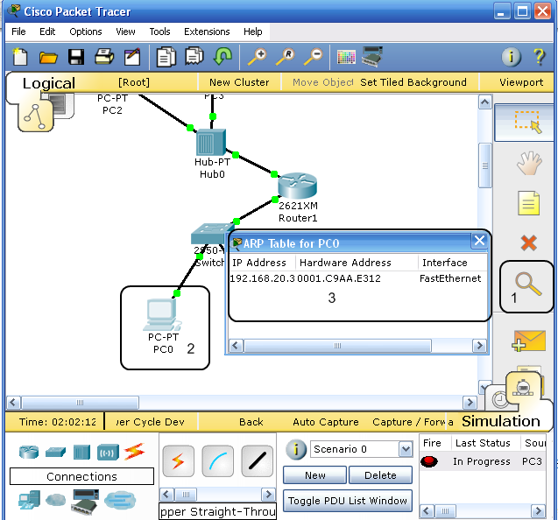This screenshot has width=558, height=520.
Task: Undo with the green arrow icon
Action: coord(222,56)
